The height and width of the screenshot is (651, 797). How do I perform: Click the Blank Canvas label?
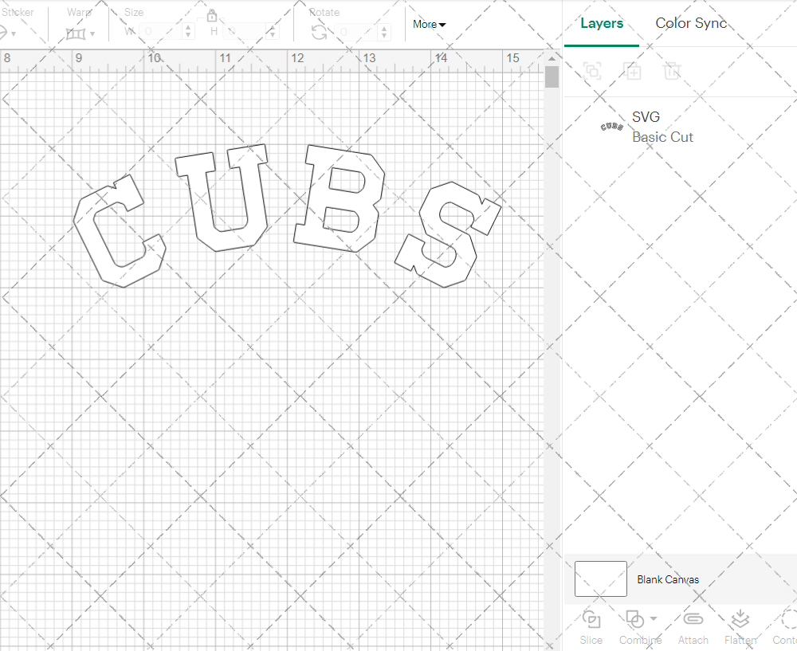(x=668, y=579)
